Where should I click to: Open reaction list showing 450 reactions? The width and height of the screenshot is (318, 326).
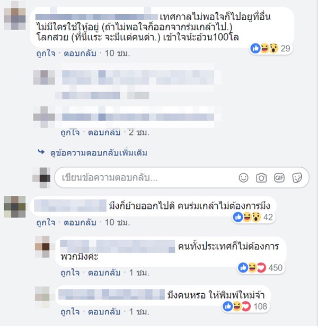pos(261,268)
